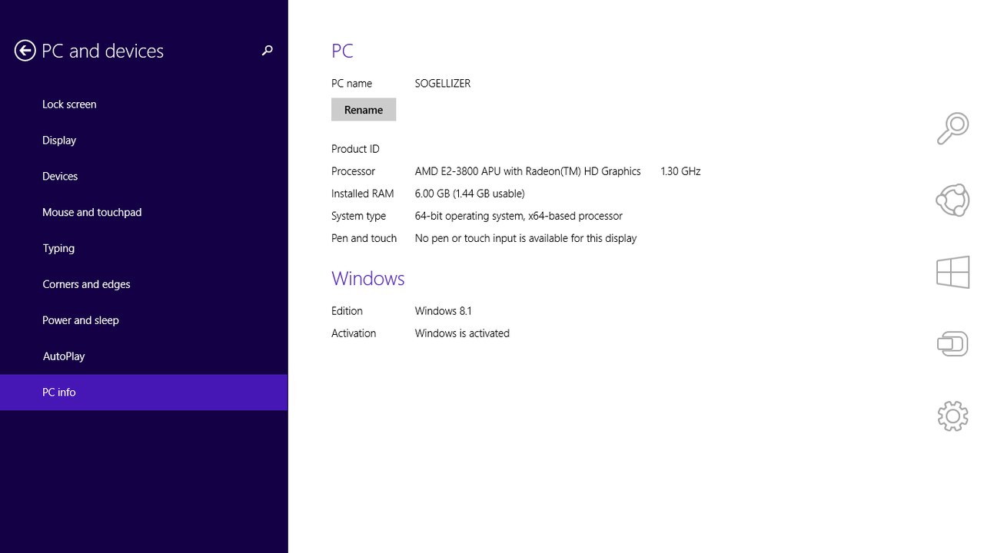Select AutoPlay settings
This screenshot has height=553, width=984.
pos(144,357)
